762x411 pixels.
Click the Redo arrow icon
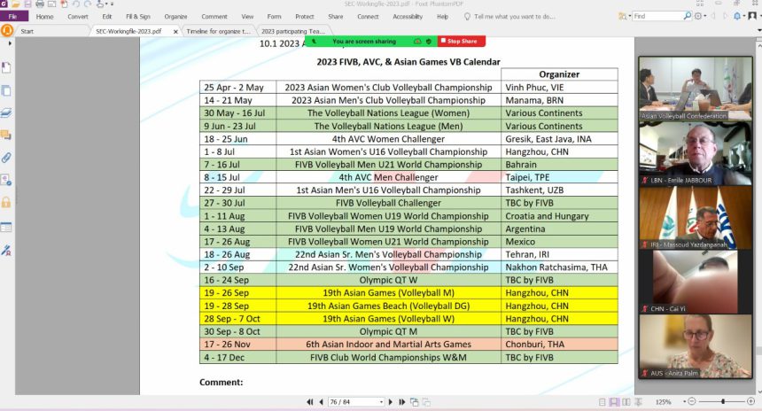[x=88, y=4]
